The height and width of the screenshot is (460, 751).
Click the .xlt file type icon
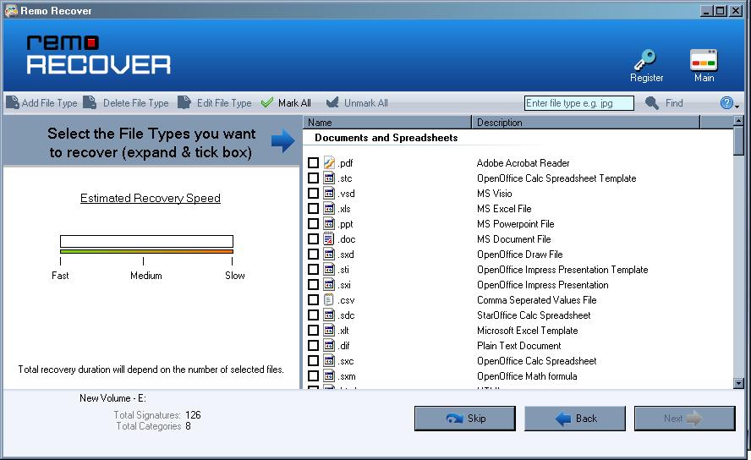329,331
